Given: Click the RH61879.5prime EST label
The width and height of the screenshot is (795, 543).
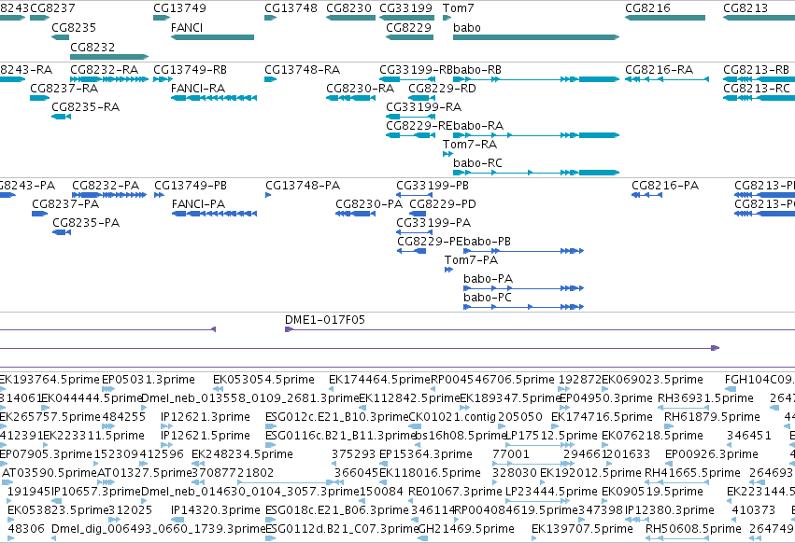Looking at the screenshot, I should tap(712, 417).
